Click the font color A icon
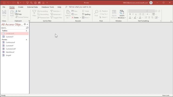This screenshot has width=173, height=97. coord(130,18)
